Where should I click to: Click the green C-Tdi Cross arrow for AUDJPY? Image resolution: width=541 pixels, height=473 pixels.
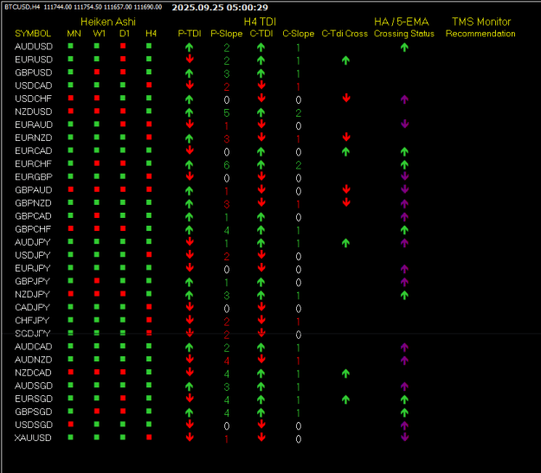click(345, 243)
